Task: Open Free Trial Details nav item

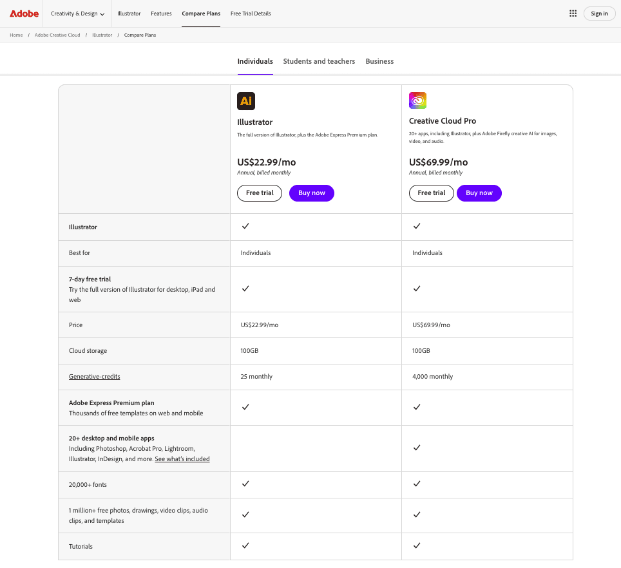Action: 251,14
